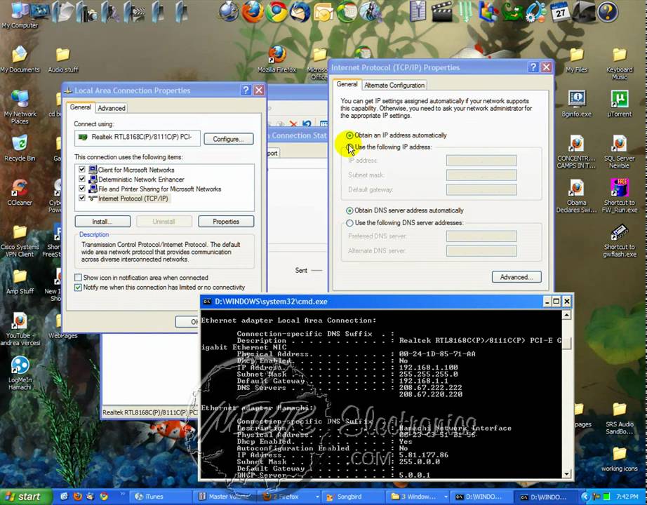647x505 pixels.
Task: Open My Computer desktop icon
Action: pos(20,15)
